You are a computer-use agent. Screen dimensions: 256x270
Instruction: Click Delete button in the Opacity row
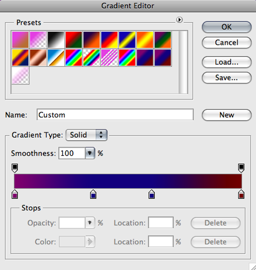tap(216, 223)
